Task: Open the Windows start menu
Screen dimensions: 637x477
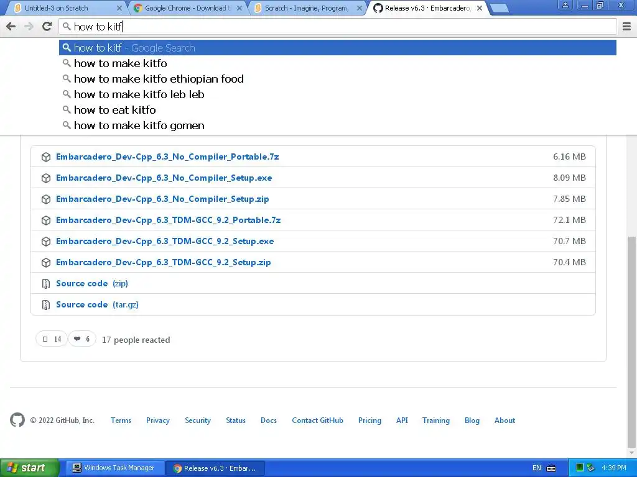Action: tap(29, 468)
